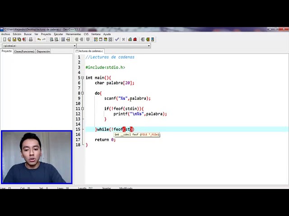Compile and run the program
This screenshot has height=216, width=289.
105,39
